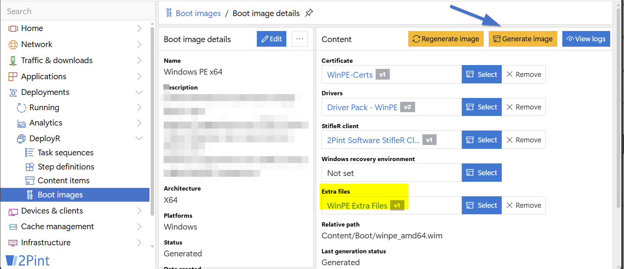Click Regenerate image button
The image size is (624, 269).
click(x=446, y=39)
